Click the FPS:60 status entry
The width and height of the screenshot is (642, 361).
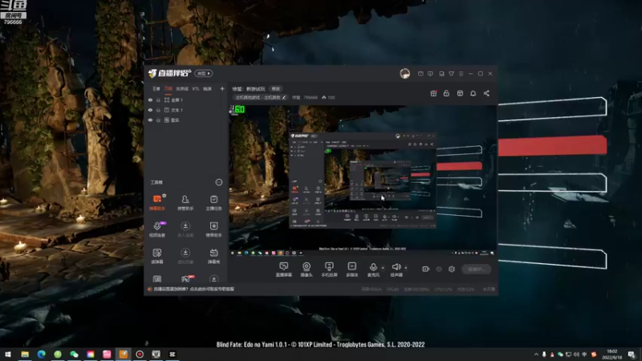click(392, 289)
